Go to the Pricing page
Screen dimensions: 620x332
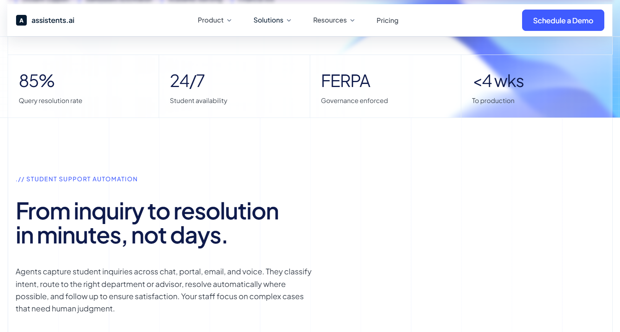pos(387,21)
